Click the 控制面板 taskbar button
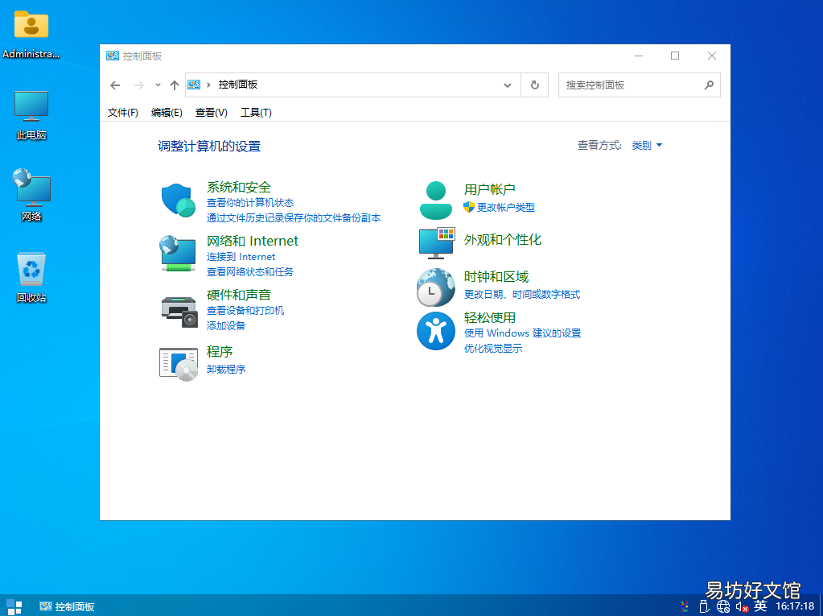The image size is (823, 616). point(68,606)
